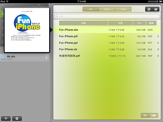Open the folder management icon at top right
The width and height of the screenshot is (163, 122).
click(x=149, y=9)
